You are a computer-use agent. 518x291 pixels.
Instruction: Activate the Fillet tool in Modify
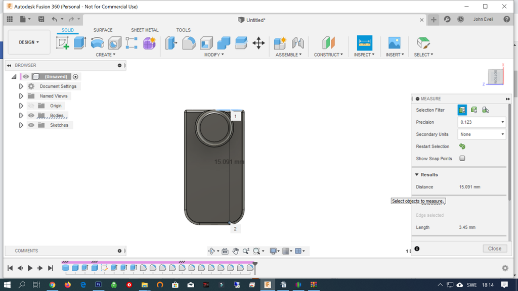coord(189,43)
